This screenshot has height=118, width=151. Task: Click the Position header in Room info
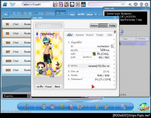point(142,39)
